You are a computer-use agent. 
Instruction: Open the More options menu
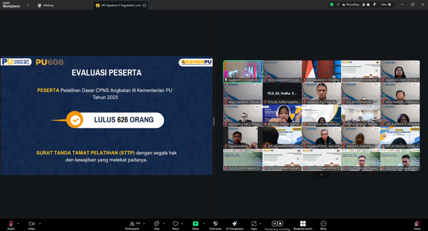click(323, 225)
